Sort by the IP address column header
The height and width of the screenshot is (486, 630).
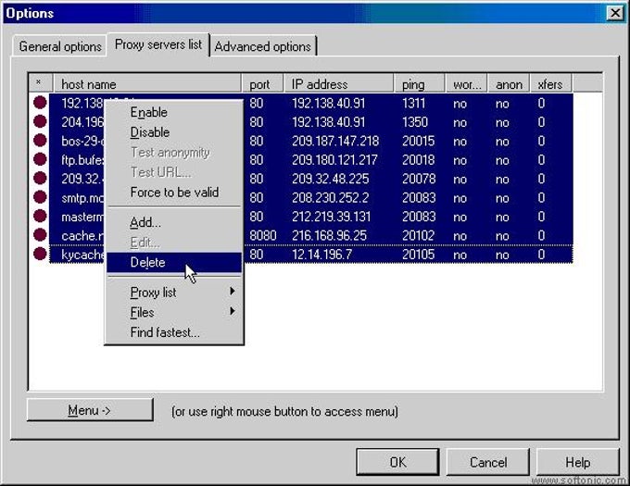(339, 84)
